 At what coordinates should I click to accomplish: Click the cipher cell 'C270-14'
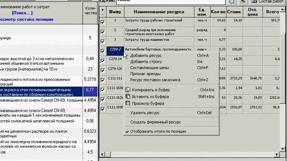click(115, 61)
